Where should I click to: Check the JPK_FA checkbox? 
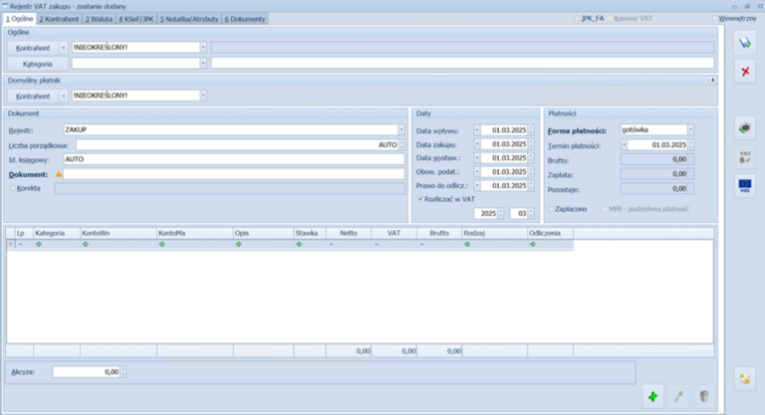(x=577, y=18)
